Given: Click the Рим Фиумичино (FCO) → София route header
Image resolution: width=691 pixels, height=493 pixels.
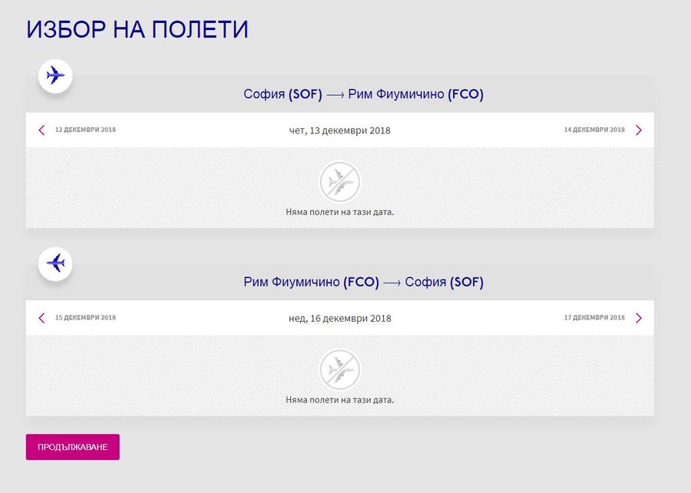Looking at the screenshot, I should 364,283.
